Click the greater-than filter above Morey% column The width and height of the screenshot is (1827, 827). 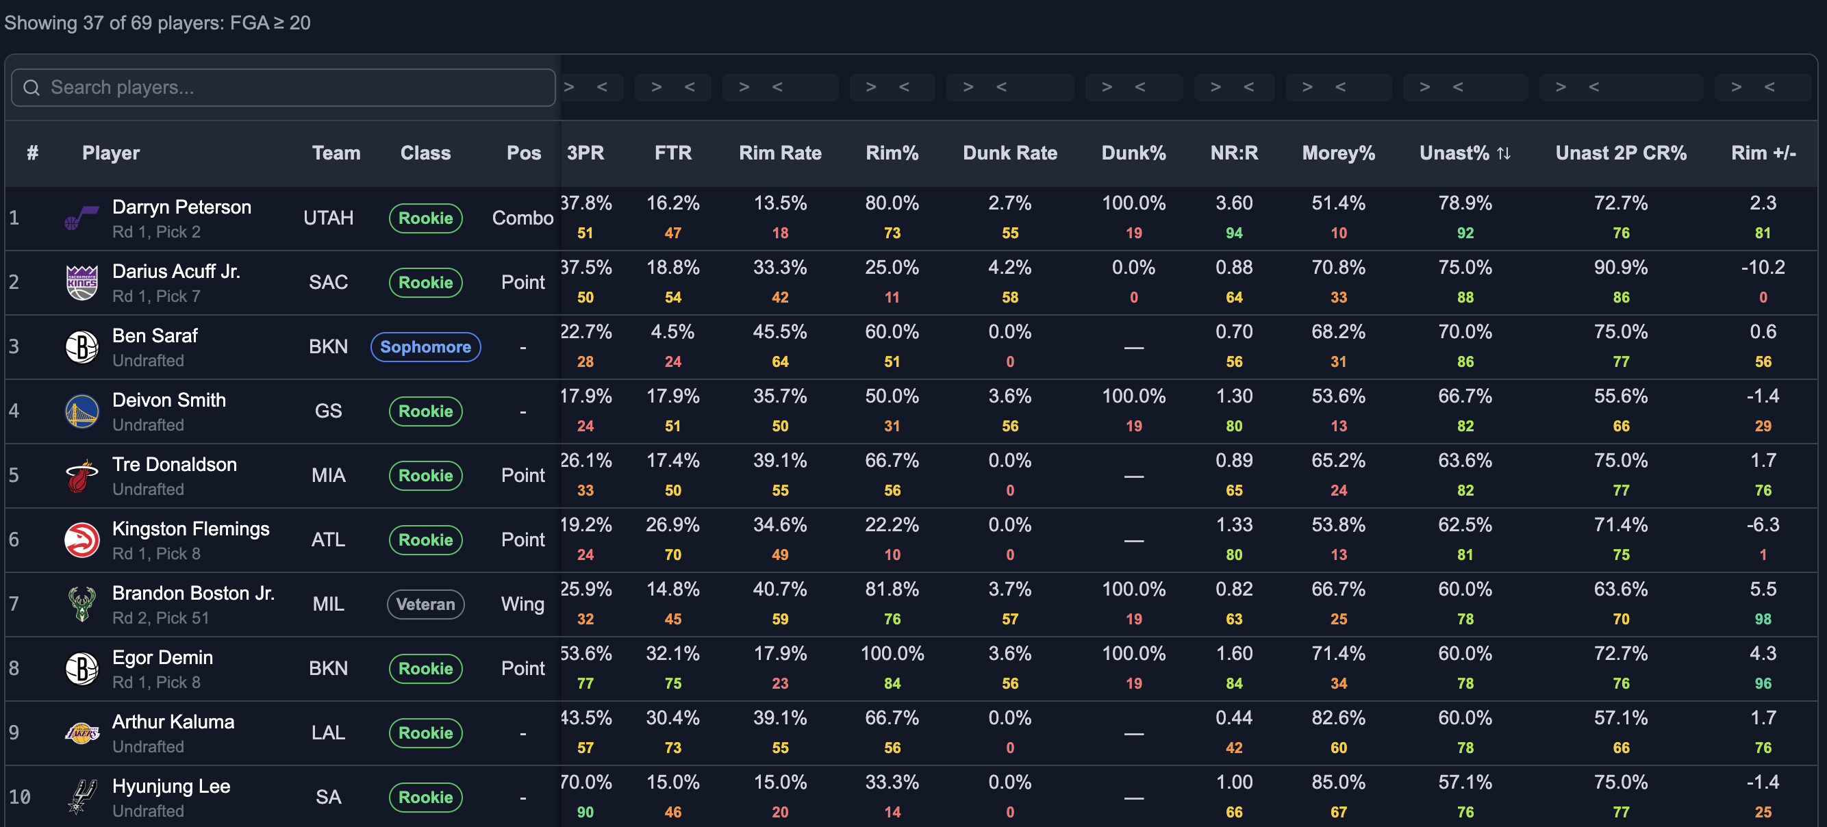[1307, 87]
